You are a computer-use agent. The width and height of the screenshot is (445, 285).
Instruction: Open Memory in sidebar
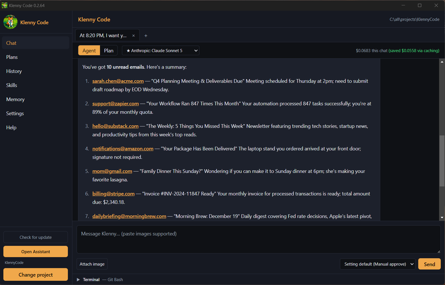click(x=35, y=99)
